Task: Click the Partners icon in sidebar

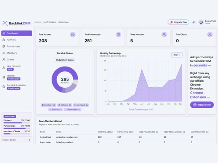Action: tap(4, 40)
